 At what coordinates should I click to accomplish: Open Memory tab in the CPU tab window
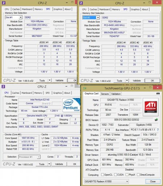click(x=38, y=93)
